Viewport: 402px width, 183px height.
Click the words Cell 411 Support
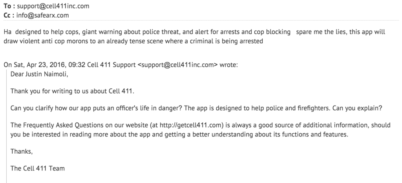[x=111, y=65]
